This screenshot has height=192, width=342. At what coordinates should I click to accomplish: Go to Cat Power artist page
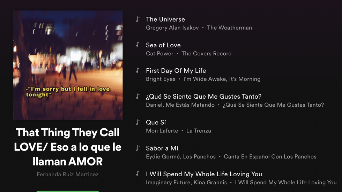pyautogui.click(x=160, y=54)
